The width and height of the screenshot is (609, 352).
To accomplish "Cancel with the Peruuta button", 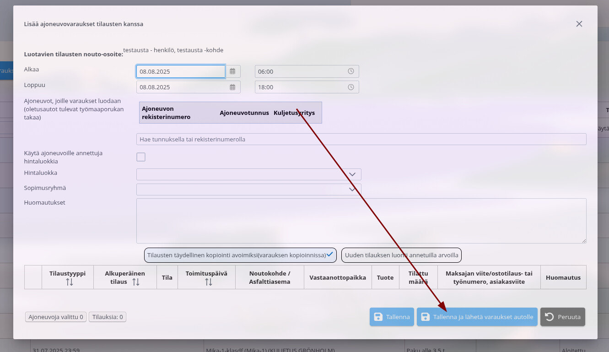I will pos(562,317).
